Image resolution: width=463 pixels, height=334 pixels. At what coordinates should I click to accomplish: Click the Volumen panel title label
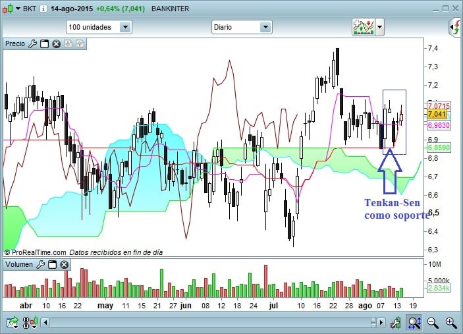[x=19, y=264]
